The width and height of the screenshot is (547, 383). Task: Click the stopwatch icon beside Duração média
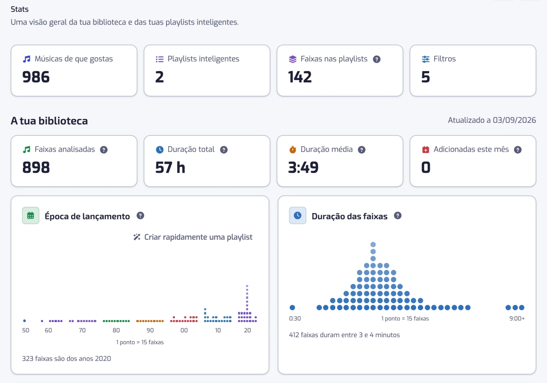click(293, 150)
